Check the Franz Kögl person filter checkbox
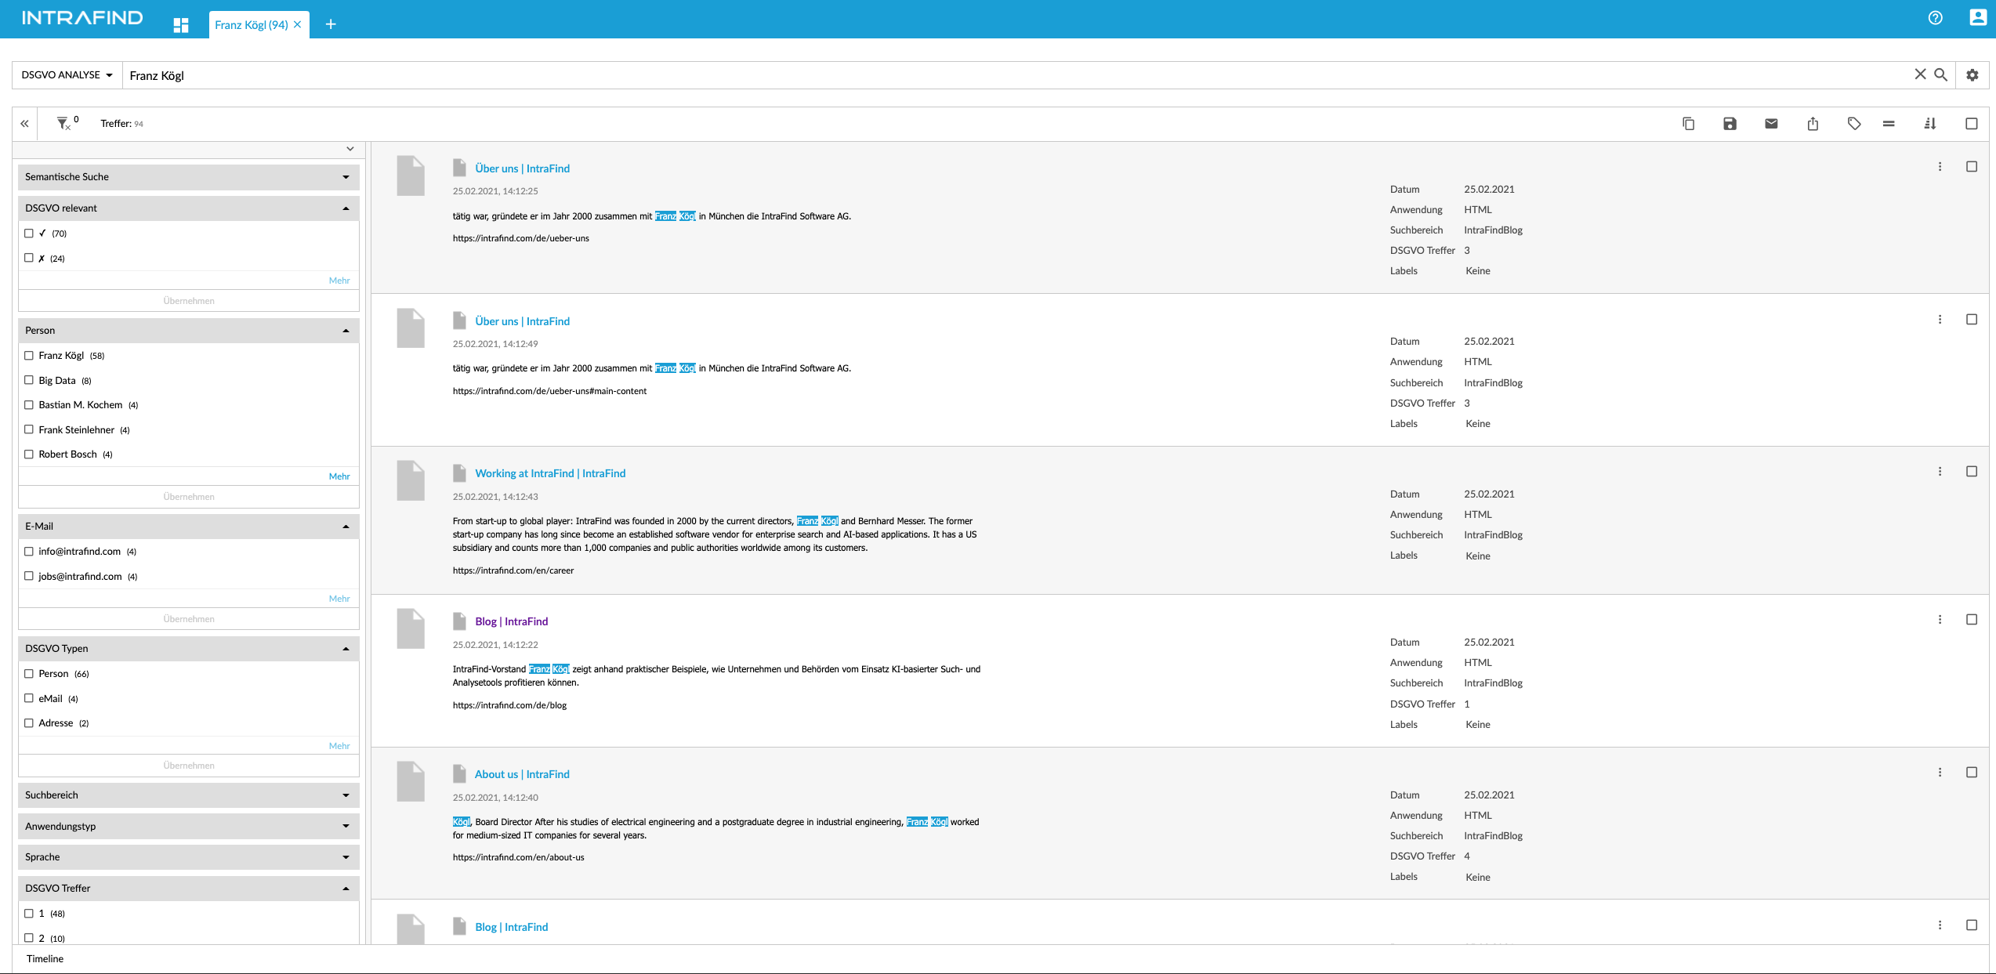 pos(30,355)
